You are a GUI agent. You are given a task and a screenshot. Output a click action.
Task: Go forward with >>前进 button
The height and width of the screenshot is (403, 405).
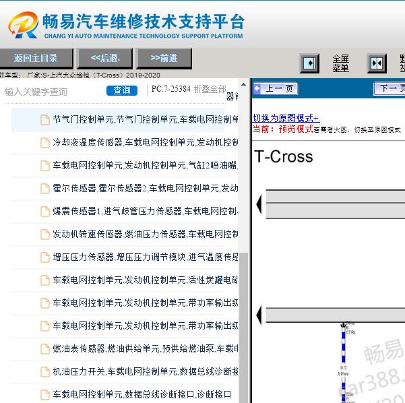coord(164,58)
